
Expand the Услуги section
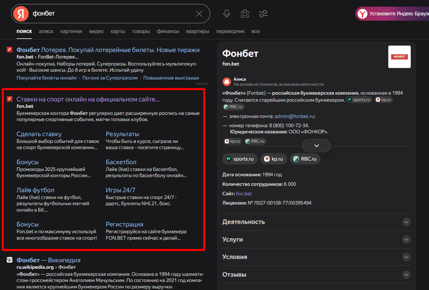click(406, 240)
